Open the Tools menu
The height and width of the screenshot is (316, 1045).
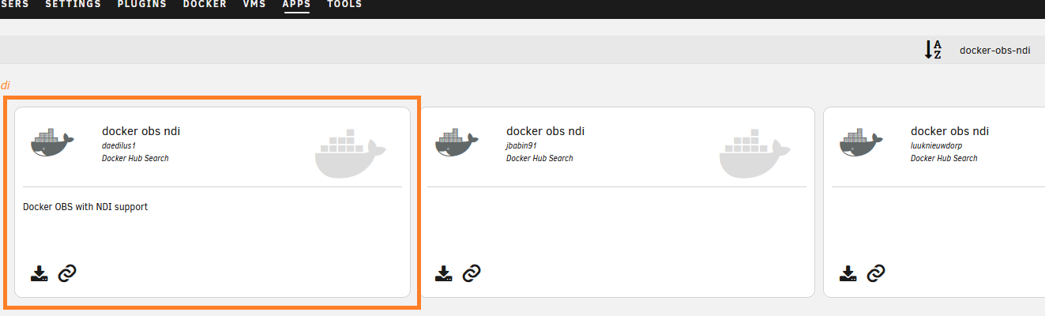tap(344, 5)
